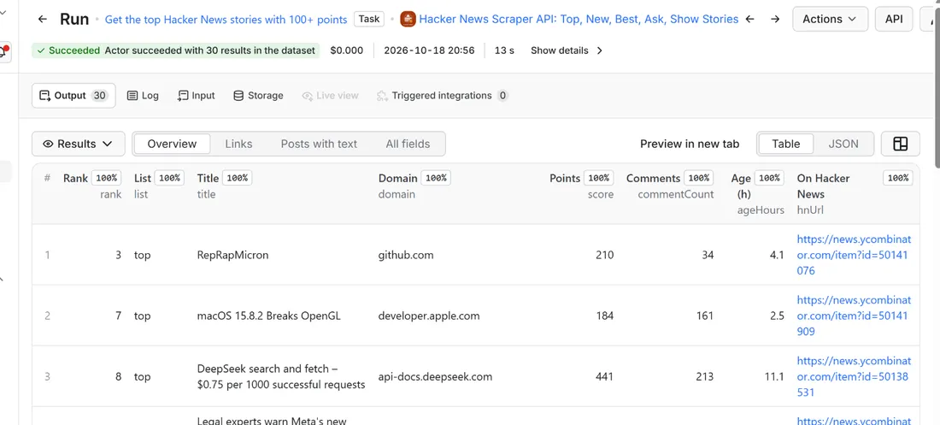This screenshot has width=940, height=425.
Task: Click developer.apple.com domain cell
Action: pyautogui.click(x=429, y=316)
